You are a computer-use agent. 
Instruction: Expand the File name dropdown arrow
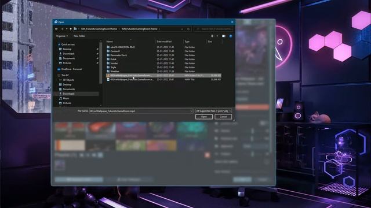[191, 111]
